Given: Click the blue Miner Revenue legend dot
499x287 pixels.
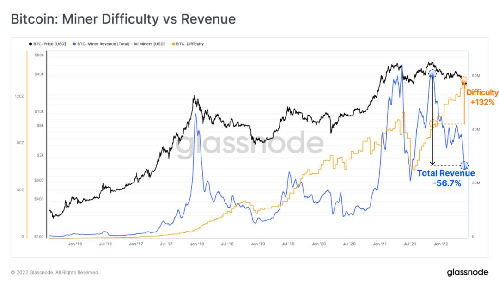Looking at the screenshot, I should tap(74, 44).
